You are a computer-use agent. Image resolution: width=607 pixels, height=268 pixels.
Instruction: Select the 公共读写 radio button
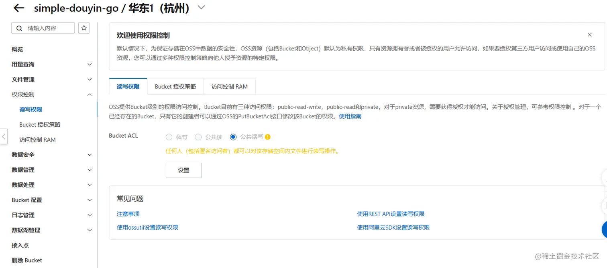pyautogui.click(x=233, y=137)
